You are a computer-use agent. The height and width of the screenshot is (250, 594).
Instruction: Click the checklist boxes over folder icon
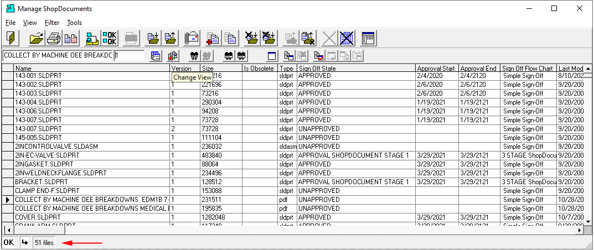coord(92,38)
